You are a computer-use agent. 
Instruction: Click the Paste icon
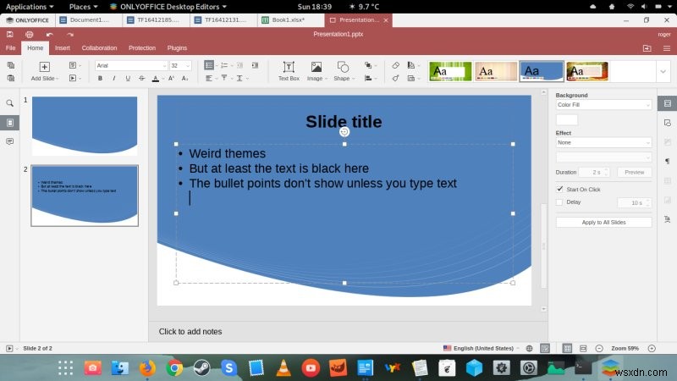[x=11, y=78]
